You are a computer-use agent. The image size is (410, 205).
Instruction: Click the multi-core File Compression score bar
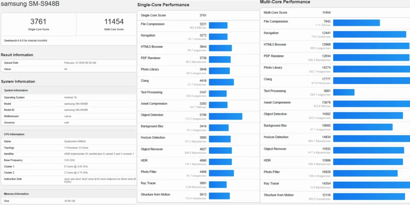point(356,23)
